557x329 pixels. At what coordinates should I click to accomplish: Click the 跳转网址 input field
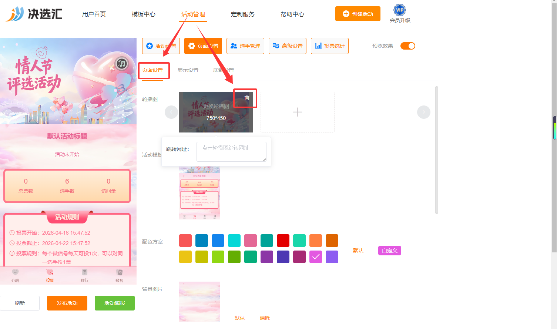point(231,152)
